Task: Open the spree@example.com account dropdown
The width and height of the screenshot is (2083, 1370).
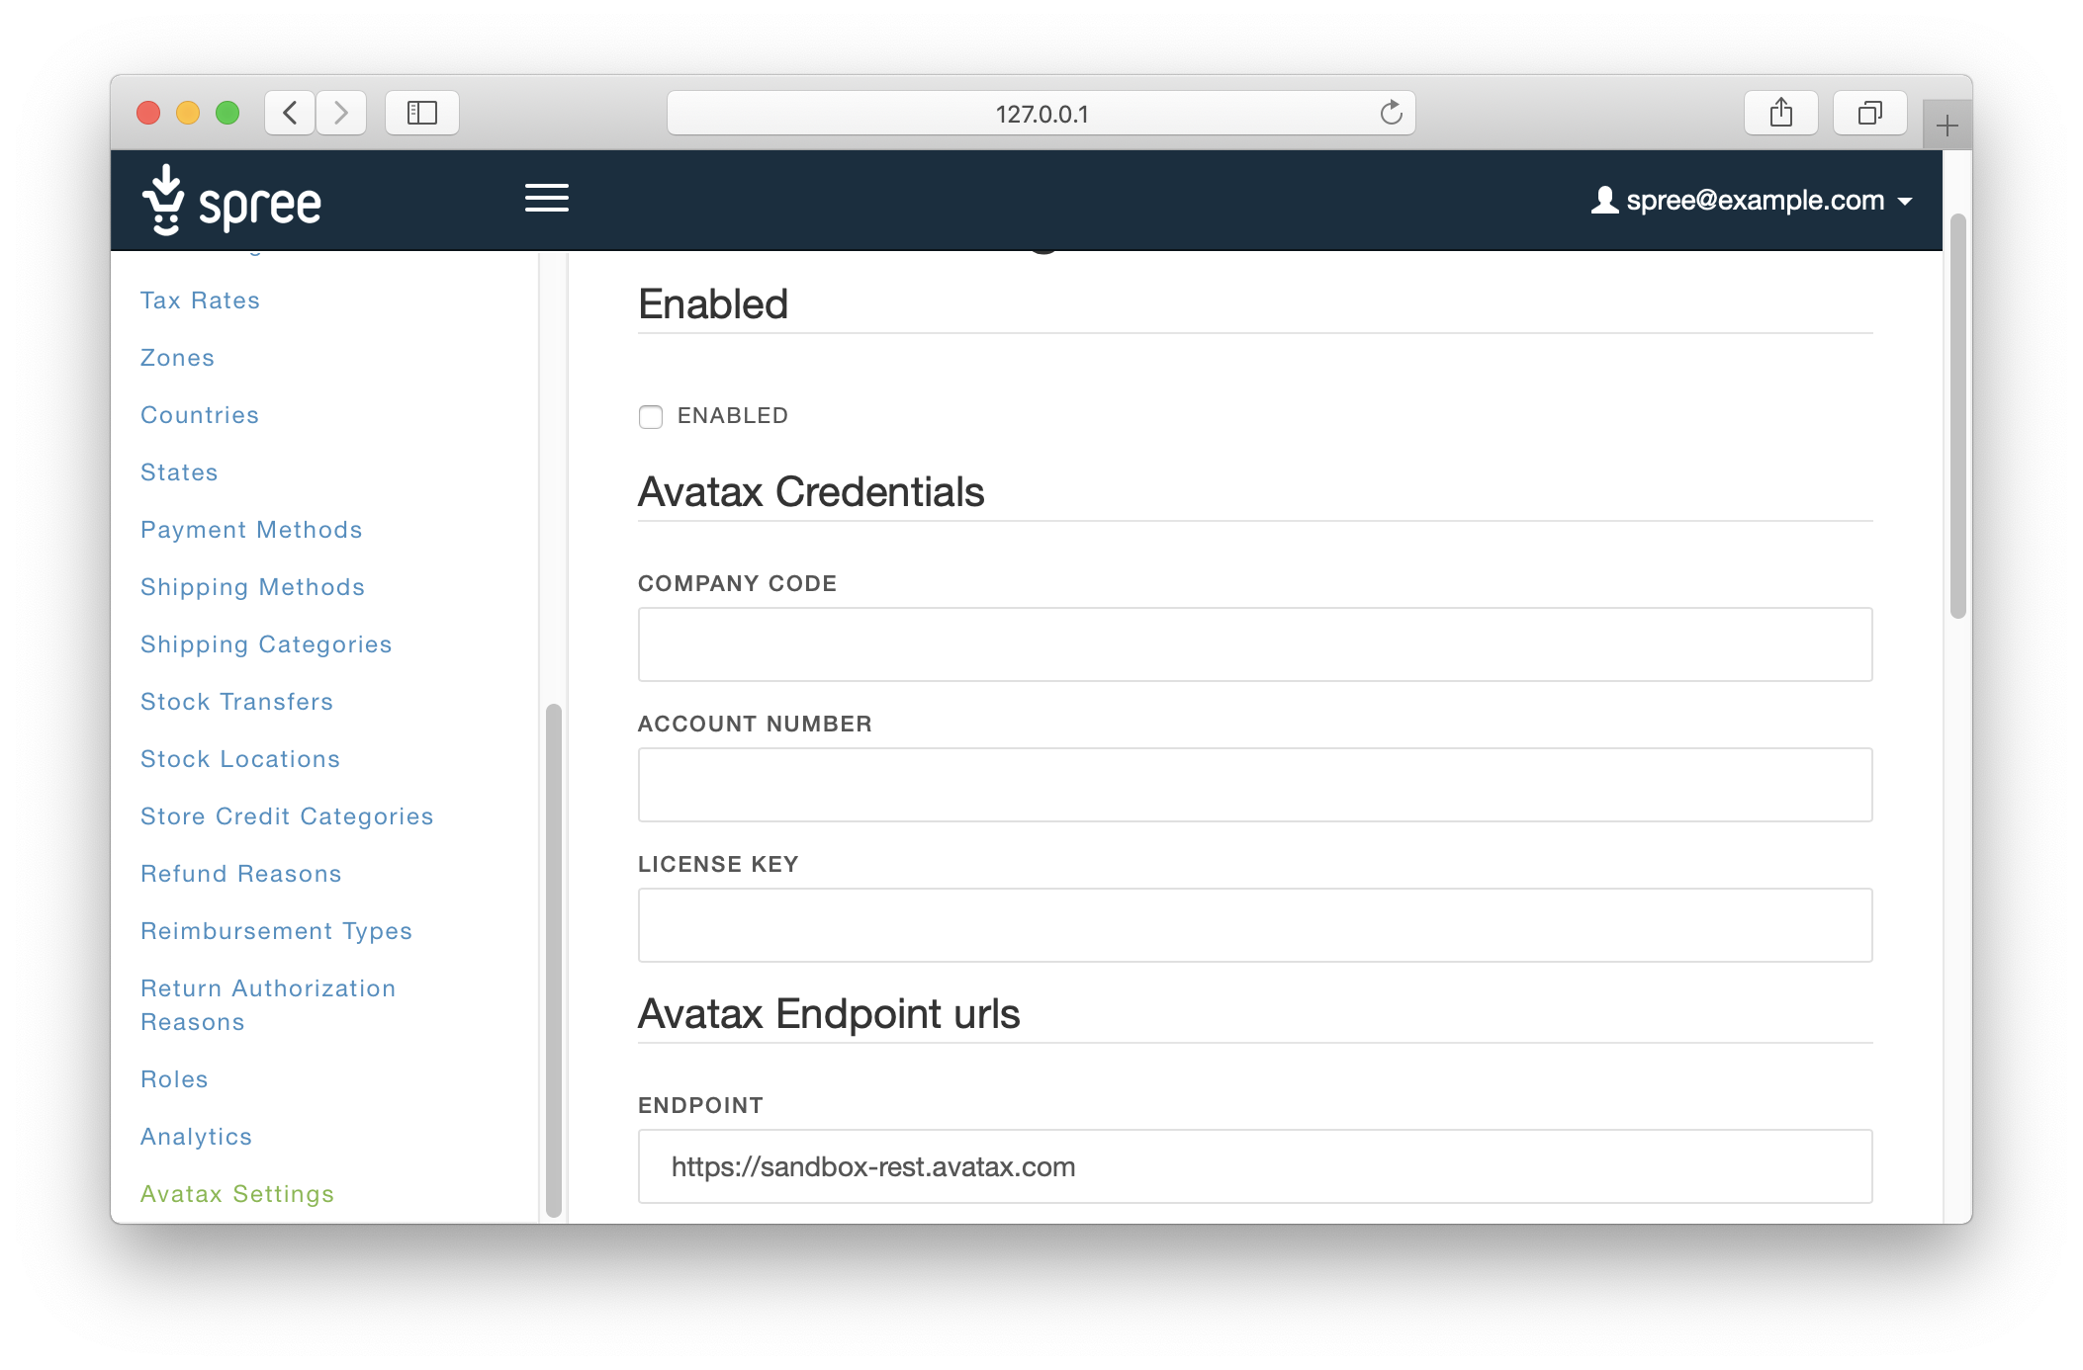Action: click(1752, 200)
